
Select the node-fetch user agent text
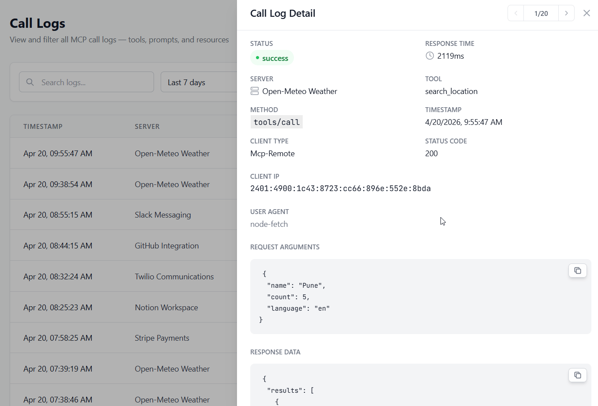coord(269,224)
